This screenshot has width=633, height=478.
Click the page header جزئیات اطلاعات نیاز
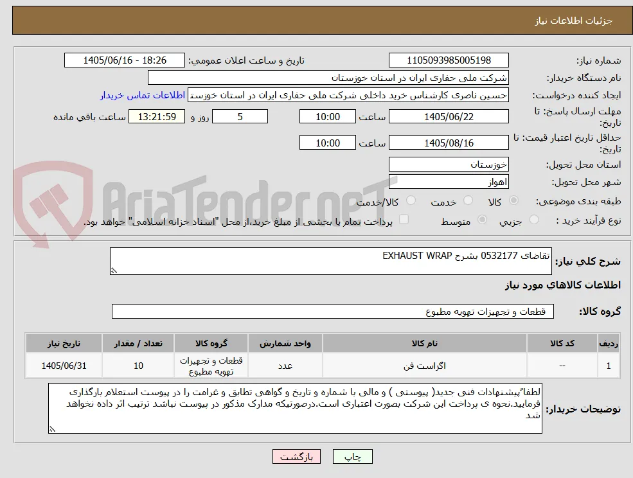point(574,21)
